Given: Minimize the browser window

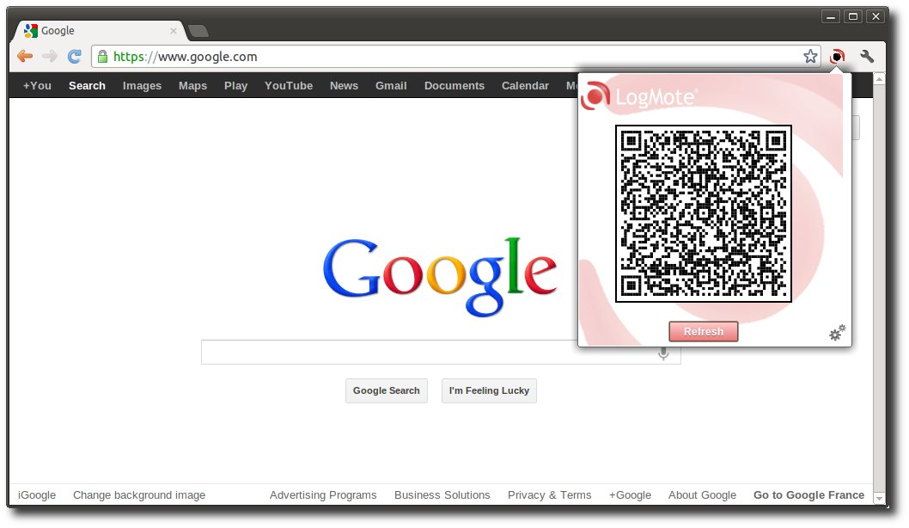Looking at the screenshot, I should (x=831, y=17).
